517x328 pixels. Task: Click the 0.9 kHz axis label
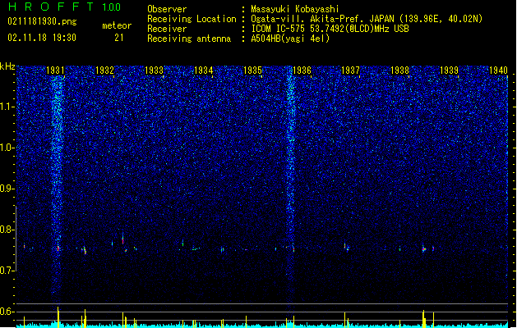[x=7, y=189]
